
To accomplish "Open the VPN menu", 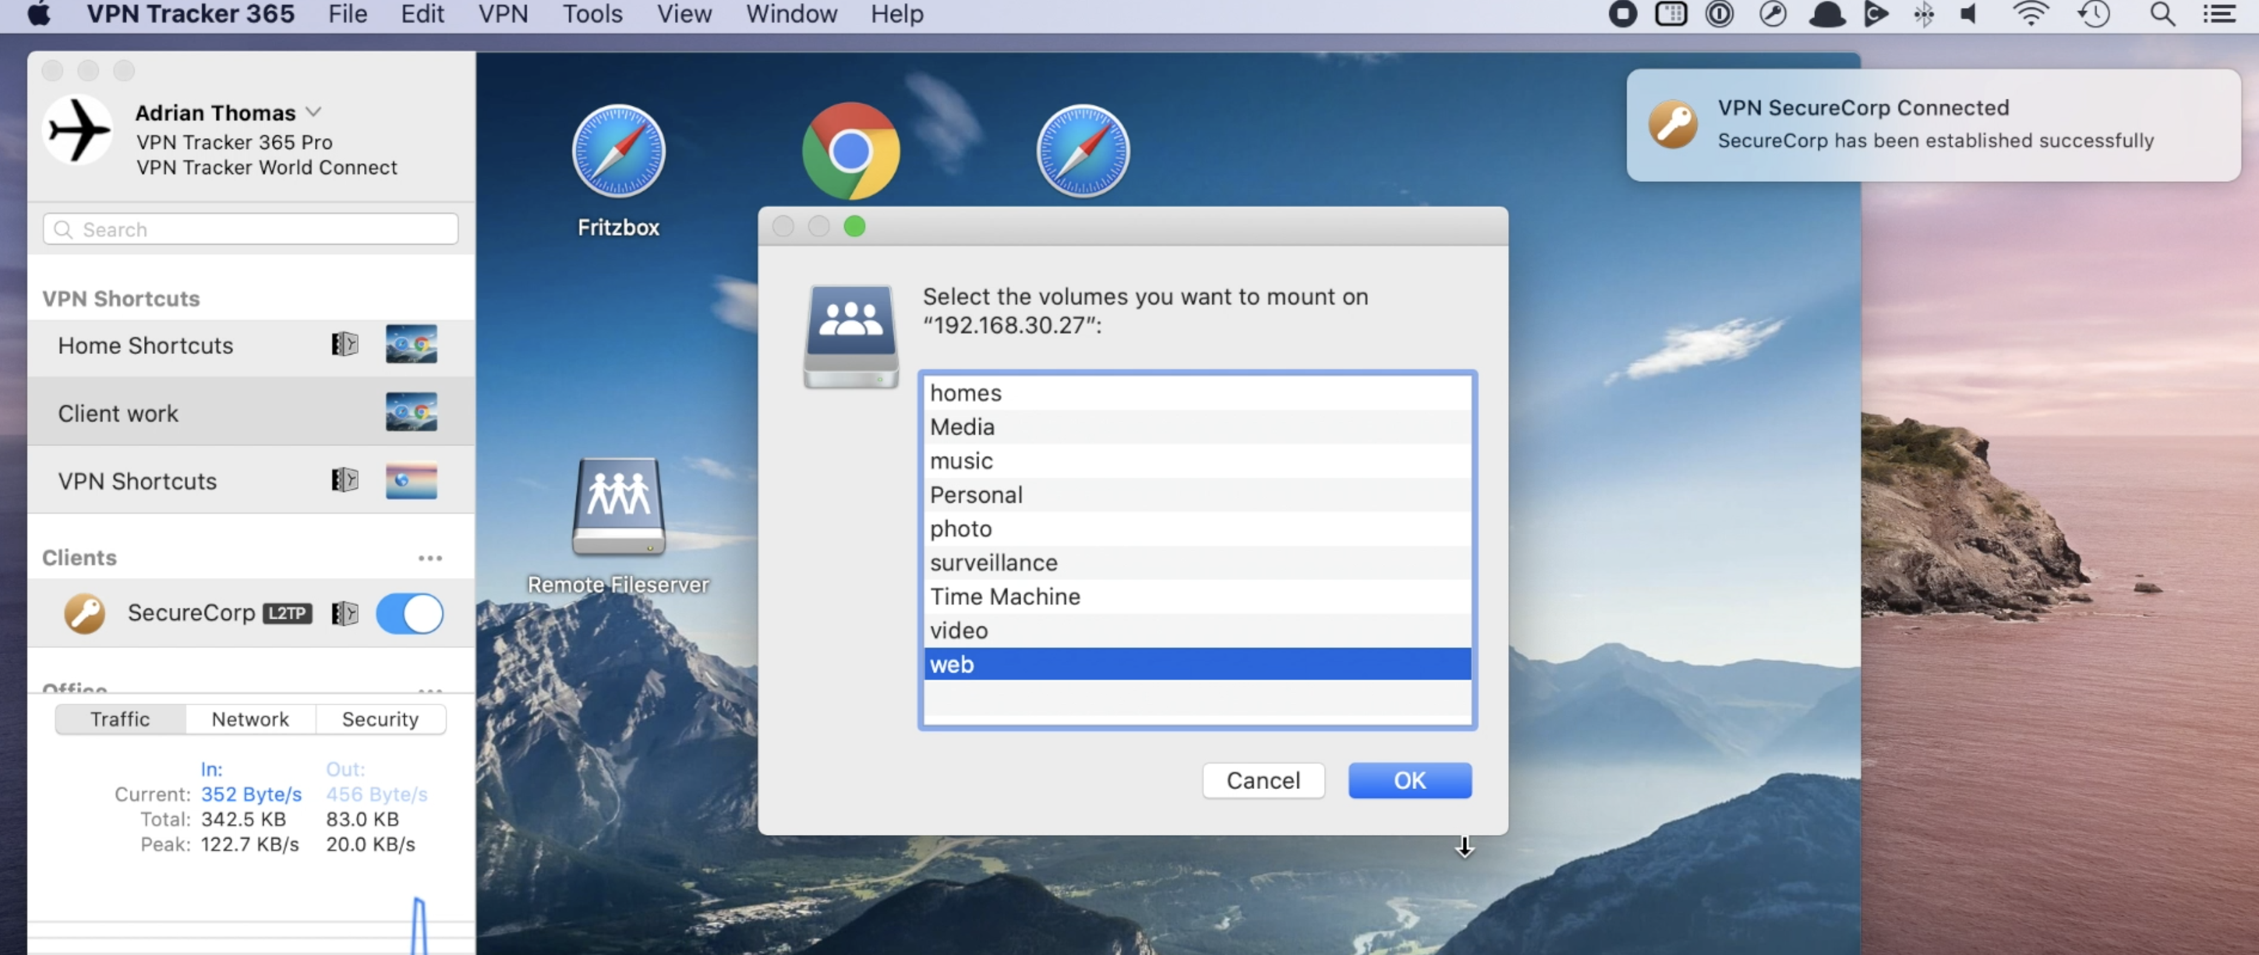I will pos(502,14).
